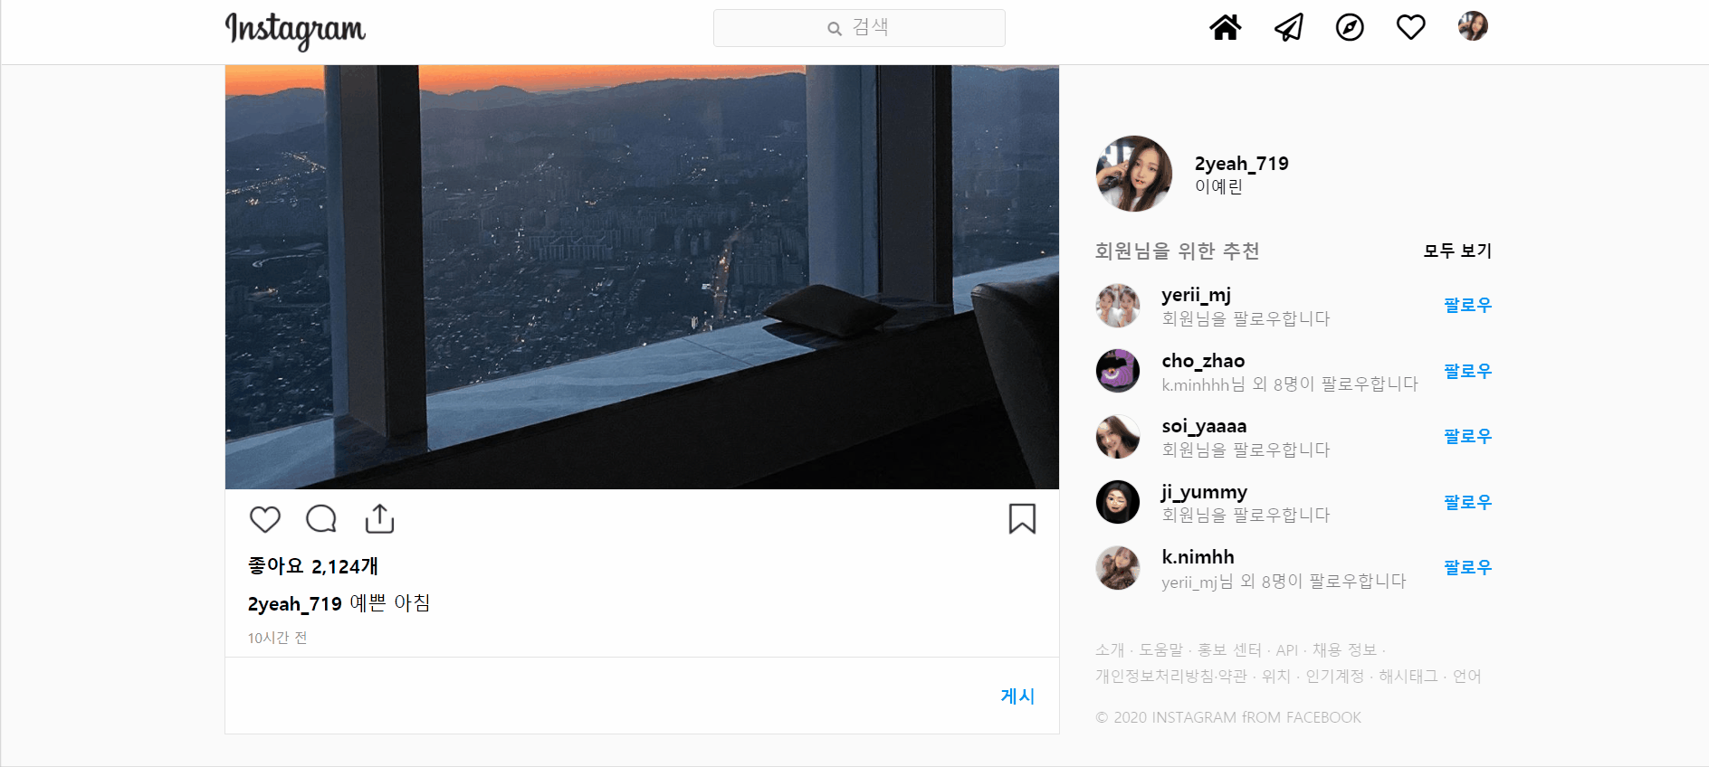Follow cho_zhao with 팔로우 button
The image size is (1709, 767).
click(1467, 372)
